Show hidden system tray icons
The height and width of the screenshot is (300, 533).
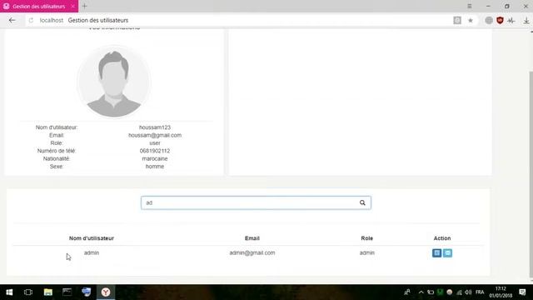click(x=421, y=292)
